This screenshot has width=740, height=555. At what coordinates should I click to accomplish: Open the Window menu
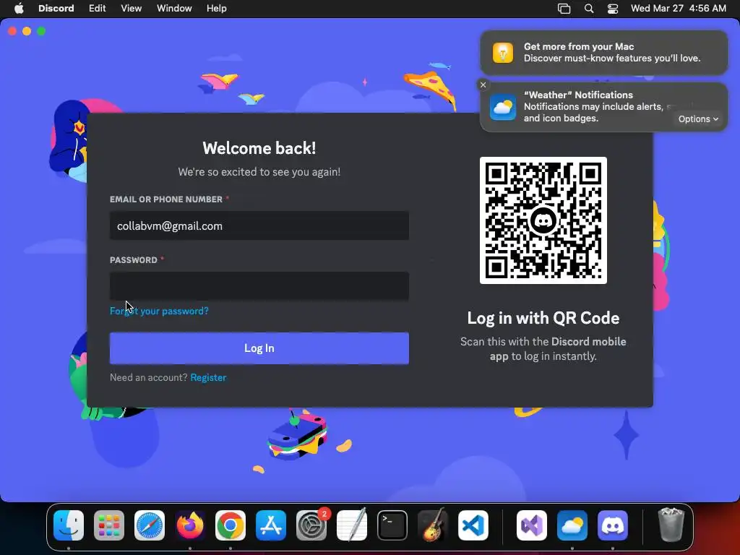coord(174,9)
